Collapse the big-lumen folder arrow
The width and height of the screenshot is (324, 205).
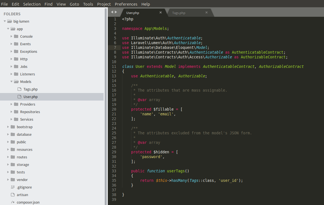pyautogui.click(x=5, y=21)
